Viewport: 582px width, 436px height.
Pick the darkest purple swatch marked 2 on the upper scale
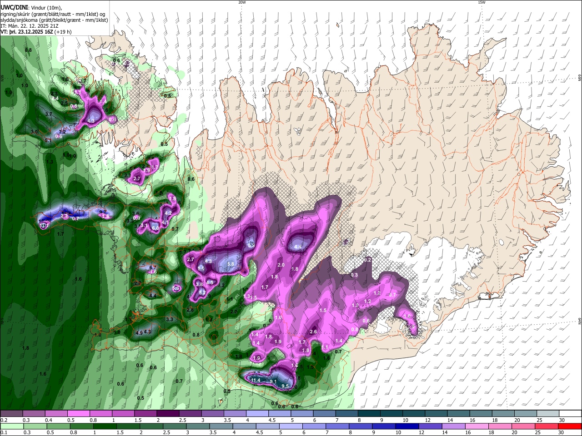[x=168, y=414]
